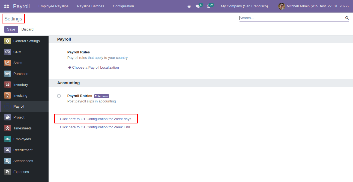This screenshot has width=353, height=182.
Task: Select Expenses settings tab
Action: (24, 172)
